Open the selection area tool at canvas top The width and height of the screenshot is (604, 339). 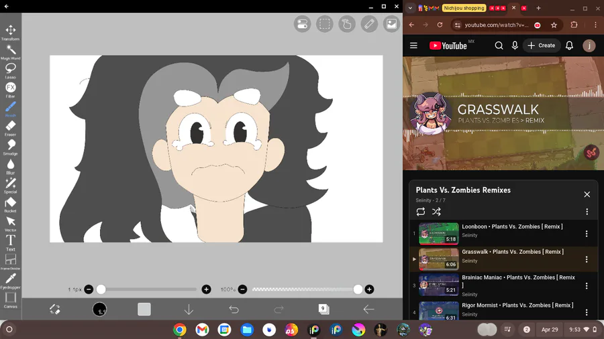pyautogui.click(x=325, y=24)
